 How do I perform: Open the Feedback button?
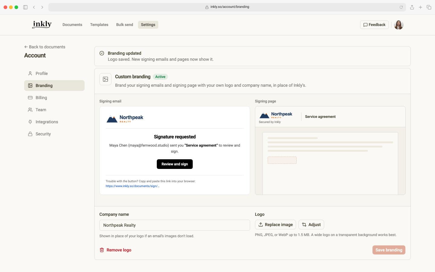(x=374, y=25)
